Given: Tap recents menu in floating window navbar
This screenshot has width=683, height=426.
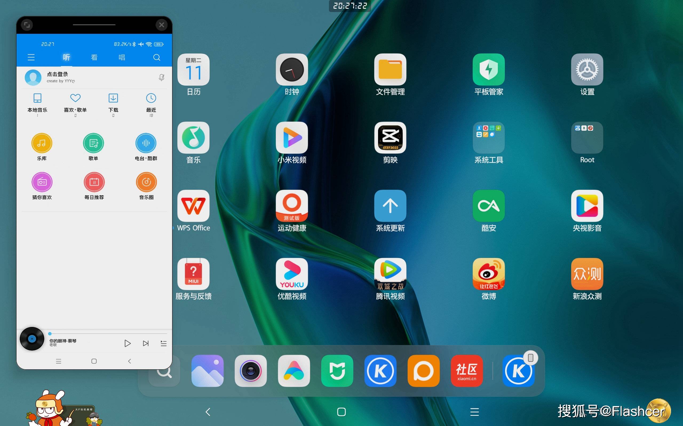Looking at the screenshot, I should [58, 361].
